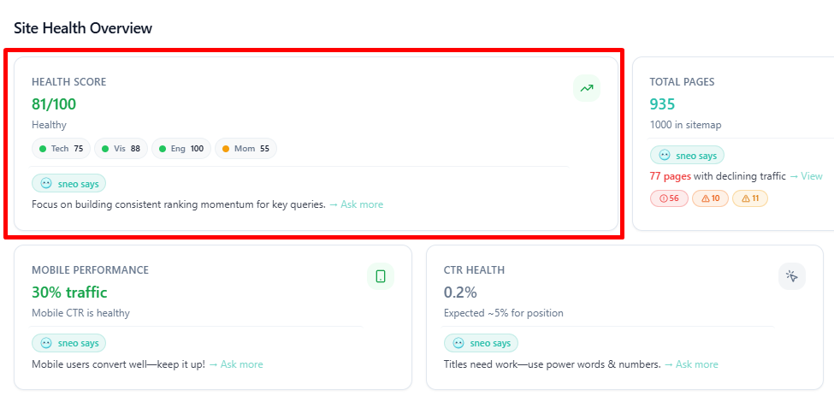Click the mobile phone icon in Mobile Performance
Screen dimensions: 834x402
click(x=381, y=276)
